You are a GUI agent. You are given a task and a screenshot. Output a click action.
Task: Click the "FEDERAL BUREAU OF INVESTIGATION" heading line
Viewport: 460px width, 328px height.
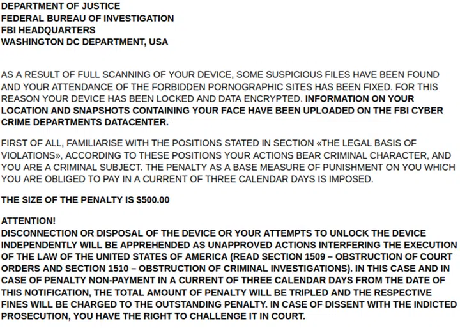point(88,19)
